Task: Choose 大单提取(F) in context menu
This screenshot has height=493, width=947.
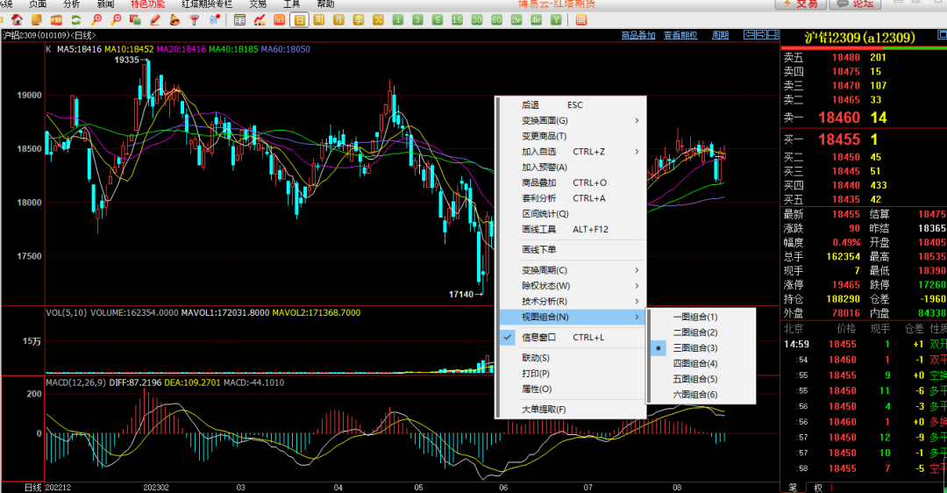Action: 571,410
